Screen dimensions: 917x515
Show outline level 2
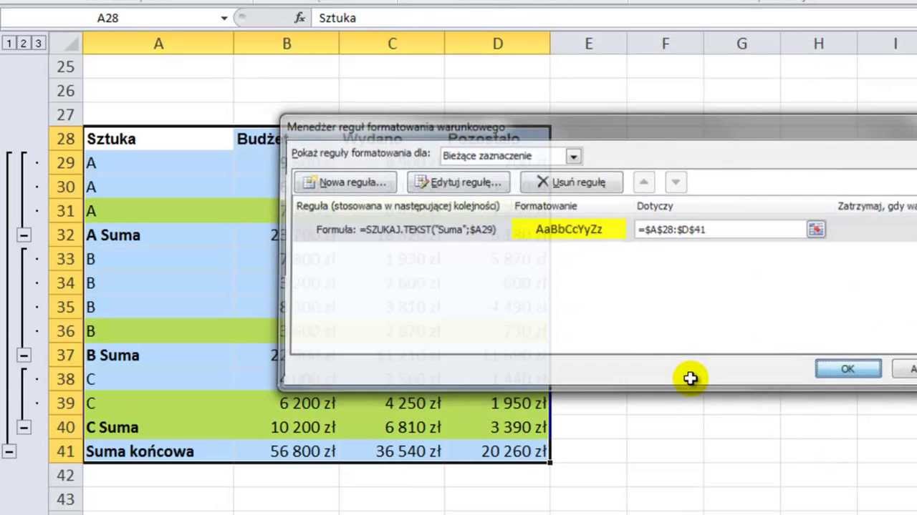[23, 44]
